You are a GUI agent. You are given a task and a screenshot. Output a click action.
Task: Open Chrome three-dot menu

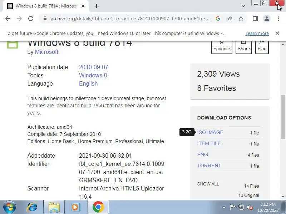point(278,19)
